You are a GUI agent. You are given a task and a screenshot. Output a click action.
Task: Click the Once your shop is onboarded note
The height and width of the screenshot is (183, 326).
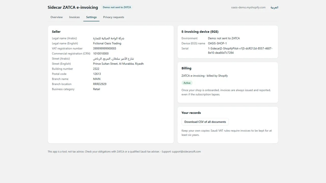226,92
